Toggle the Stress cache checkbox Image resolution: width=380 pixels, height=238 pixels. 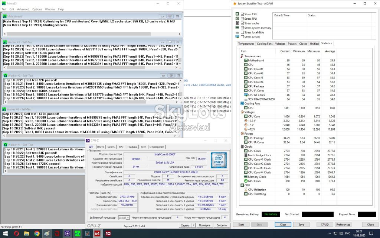[242, 23]
